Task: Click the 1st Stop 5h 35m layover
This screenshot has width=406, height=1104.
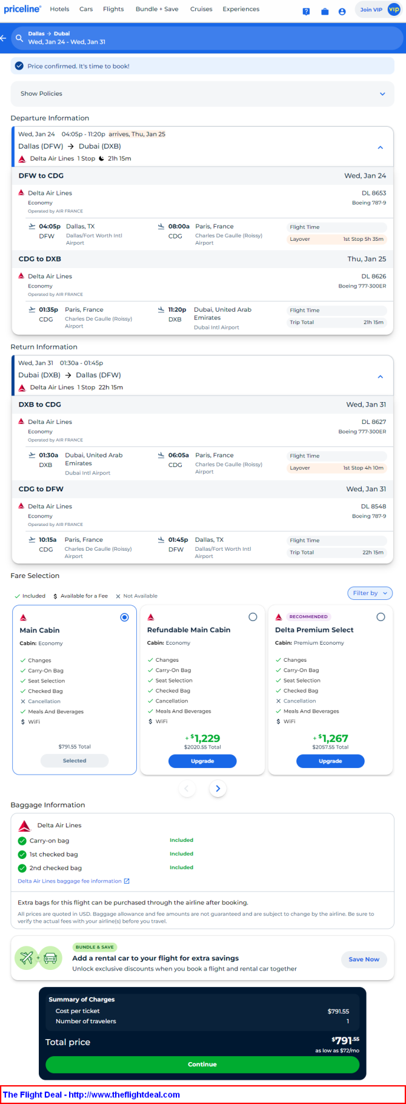Action: [x=336, y=239]
